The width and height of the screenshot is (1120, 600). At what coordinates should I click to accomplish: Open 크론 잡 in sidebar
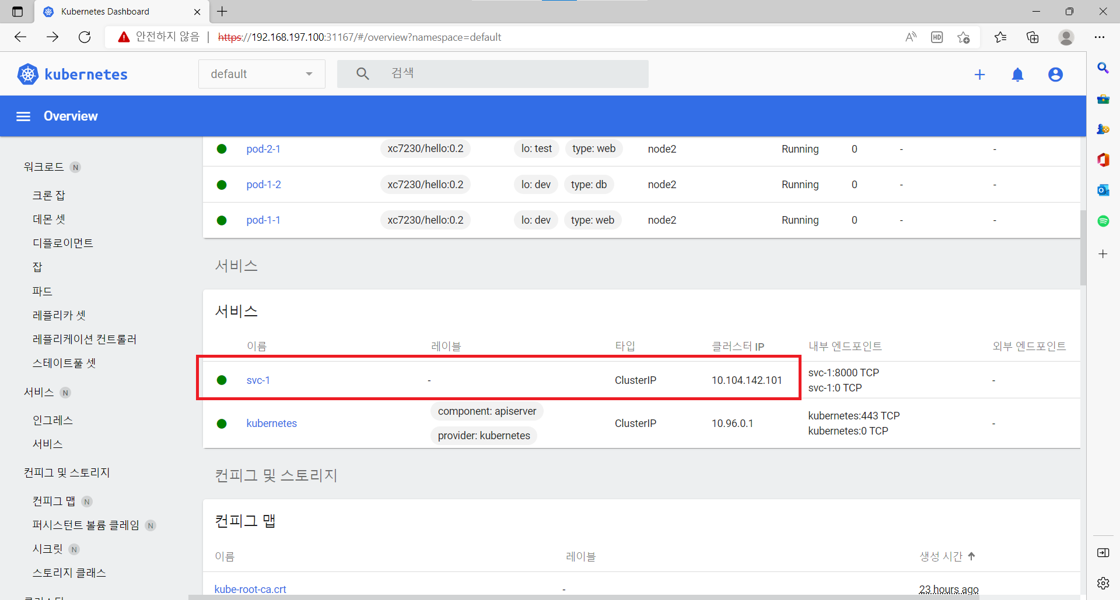click(49, 195)
